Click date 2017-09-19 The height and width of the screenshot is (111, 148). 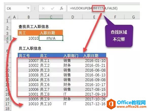95,94
